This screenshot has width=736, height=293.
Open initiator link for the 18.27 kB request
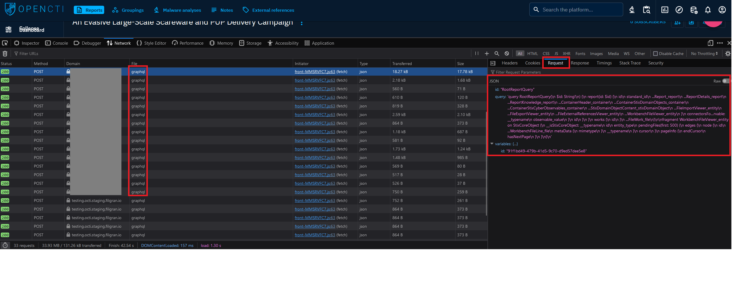click(x=315, y=72)
